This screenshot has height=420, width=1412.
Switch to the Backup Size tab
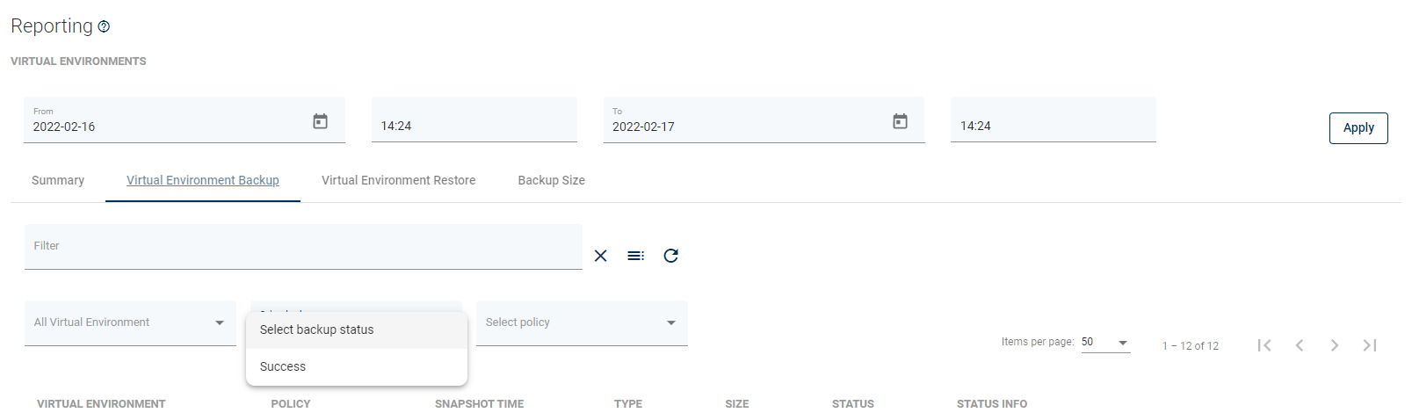click(551, 180)
